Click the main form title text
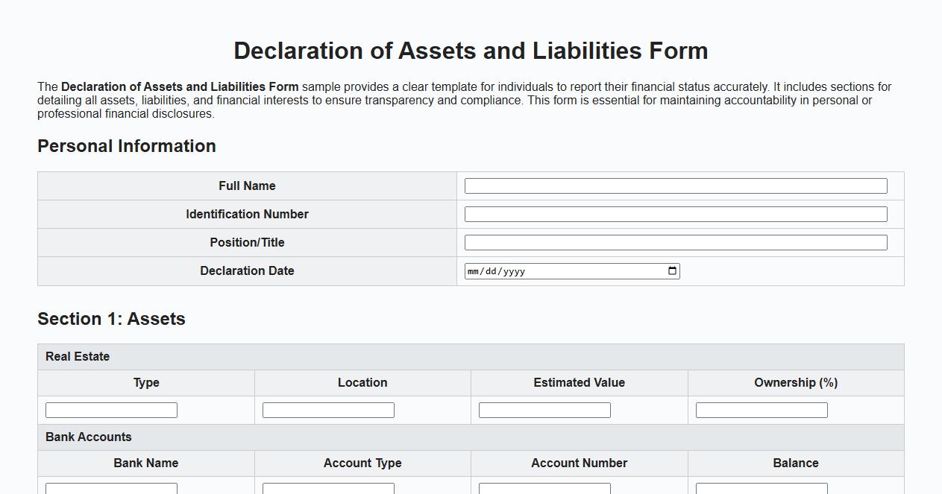Screen dimensions: 942x494 471,51
